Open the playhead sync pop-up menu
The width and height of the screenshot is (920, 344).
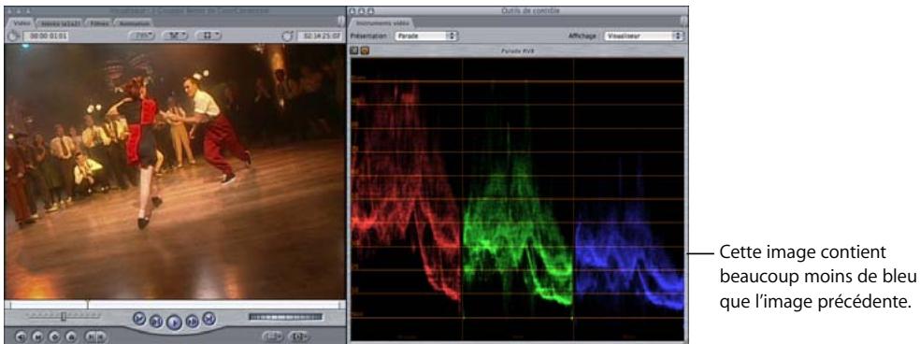pos(175,36)
